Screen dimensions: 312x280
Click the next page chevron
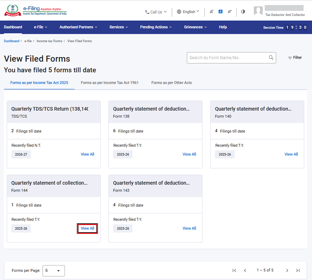point(287,270)
